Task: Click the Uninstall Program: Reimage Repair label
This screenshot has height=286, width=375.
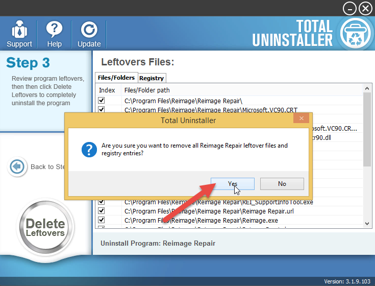Action: (x=158, y=244)
